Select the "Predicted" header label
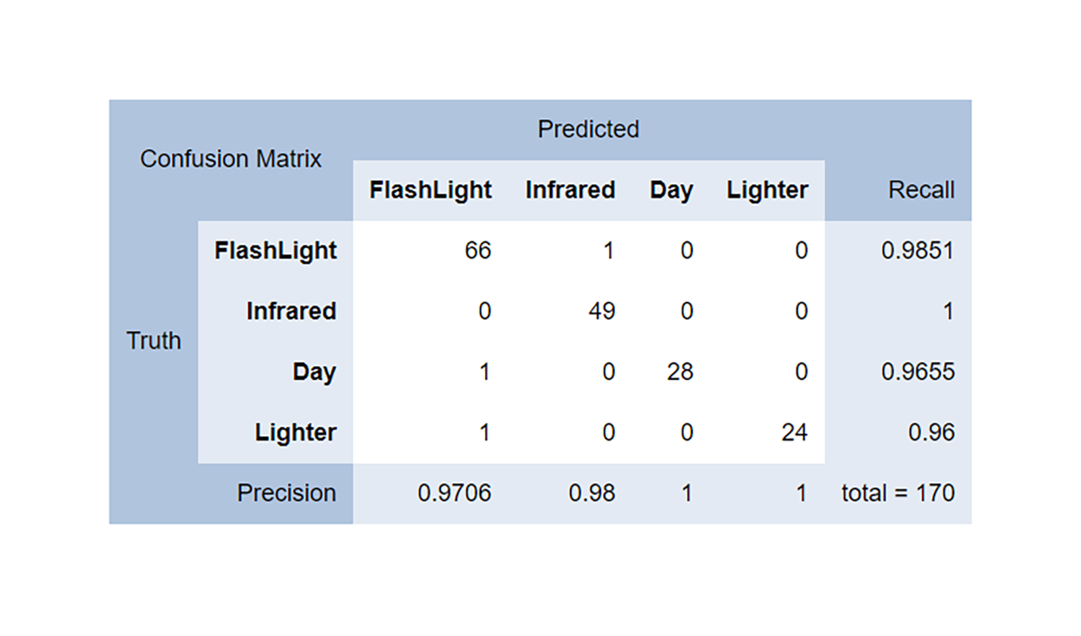Viewport: 1081px width, 636px height. (x=588, y=130)
